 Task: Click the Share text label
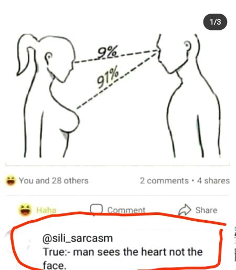(x=206, y=210)
